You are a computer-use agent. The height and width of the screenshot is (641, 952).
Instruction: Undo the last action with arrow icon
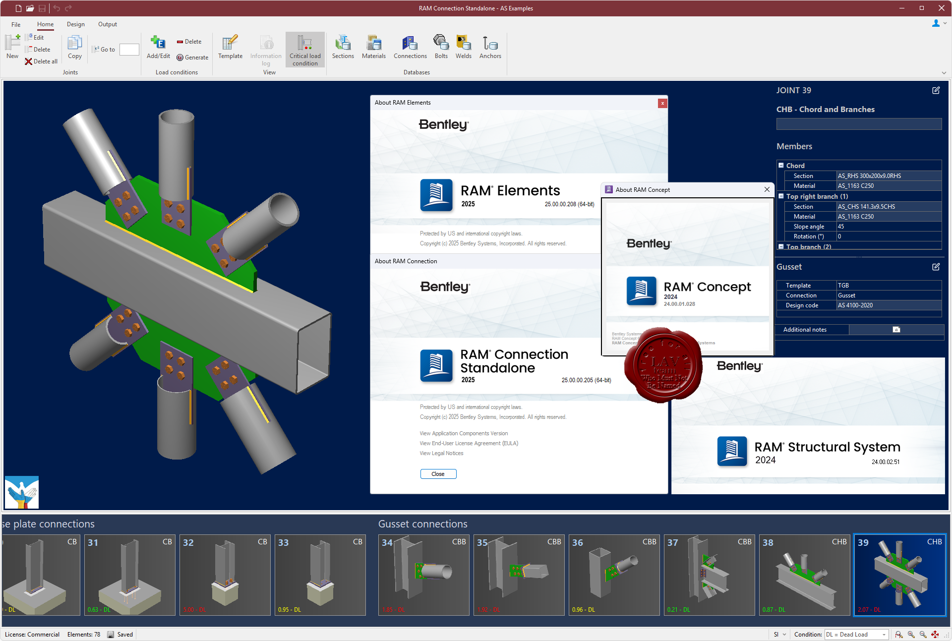click(57, 8)
